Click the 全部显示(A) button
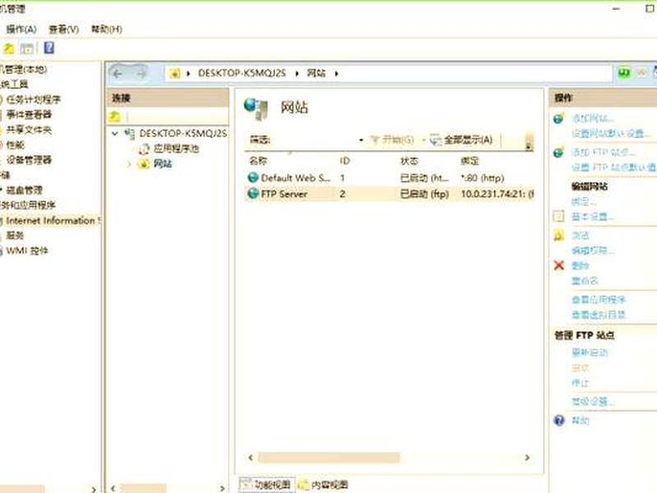This screenshot has width=657, height=493. tap(462, 140)
